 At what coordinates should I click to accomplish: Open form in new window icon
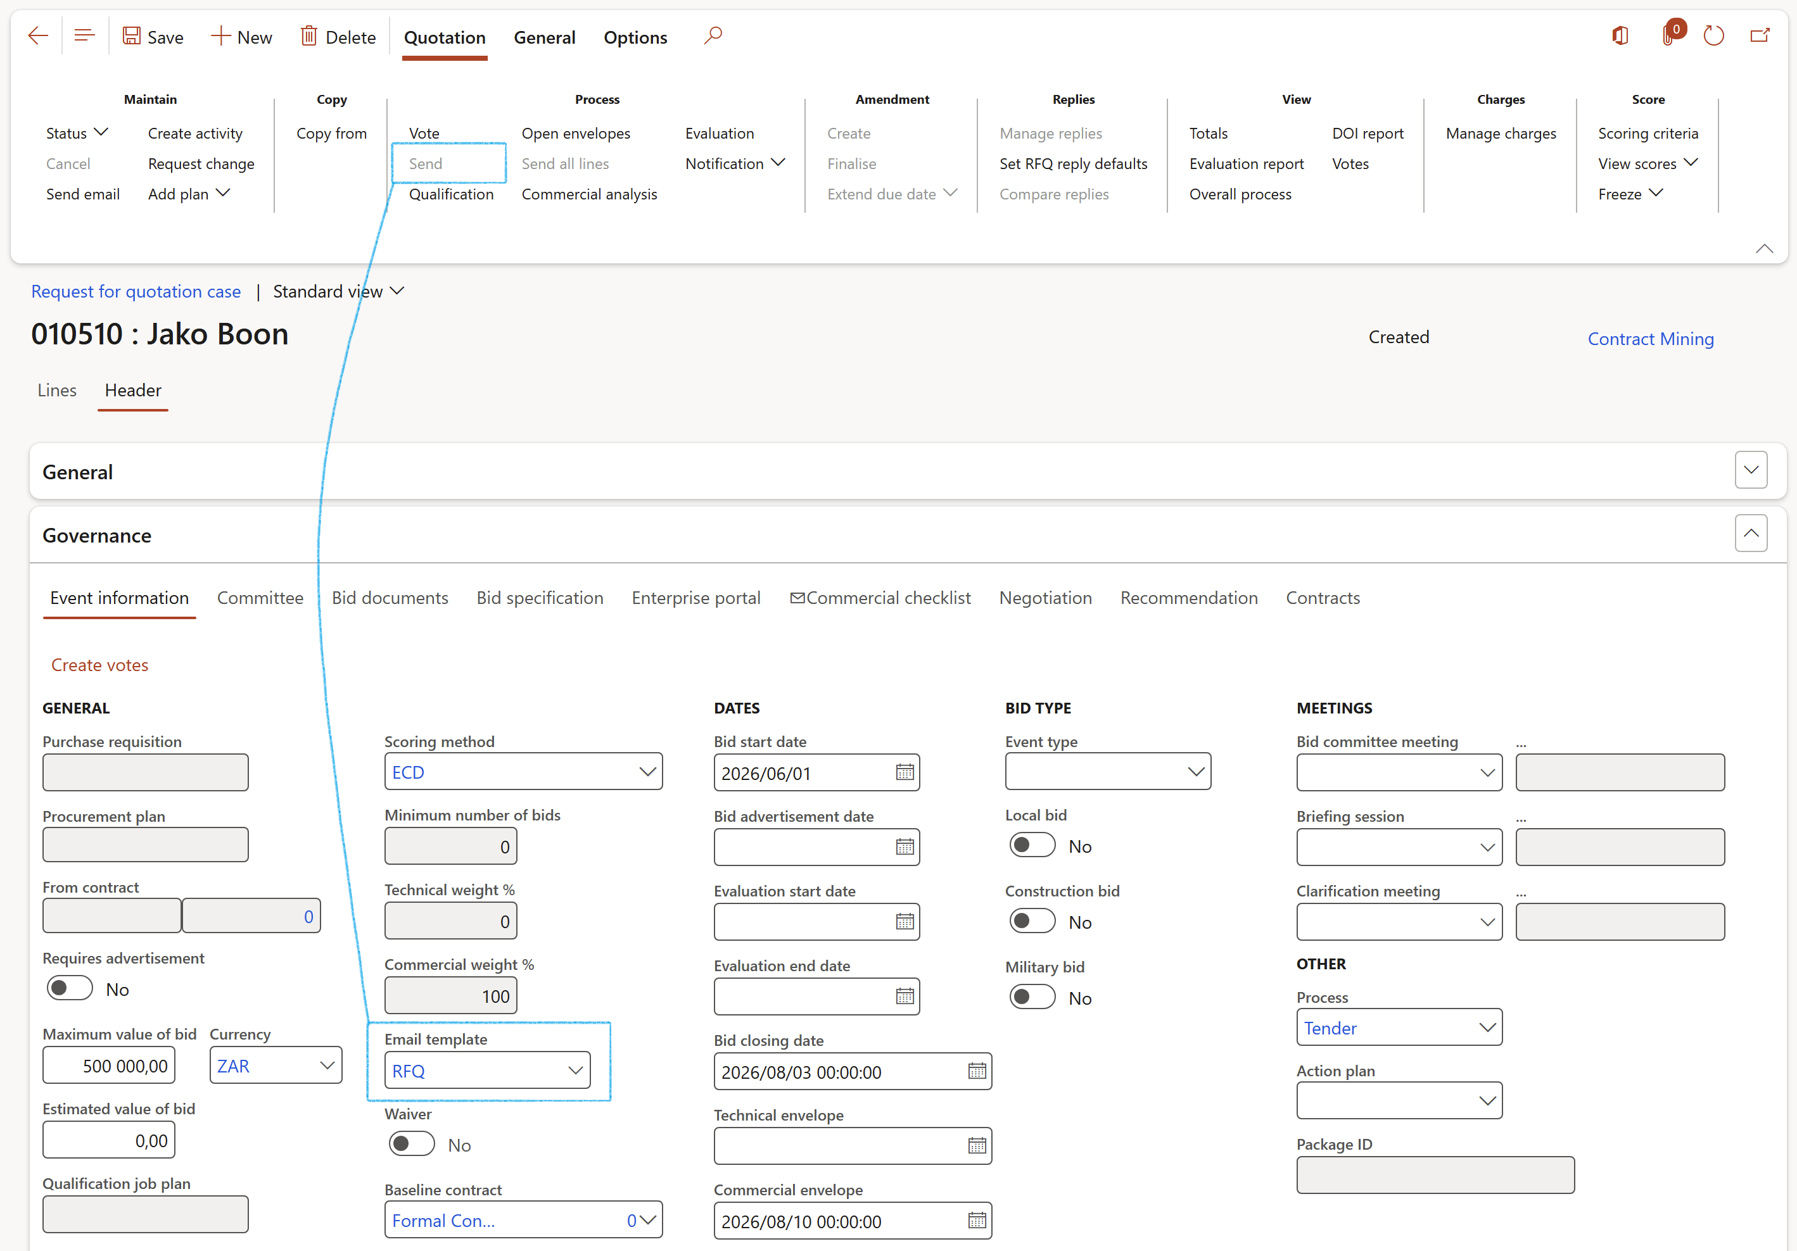pyautogui.click(x=1760, y=36)
